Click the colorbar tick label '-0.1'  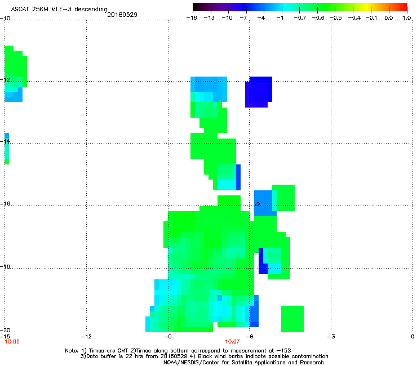coord(371,18)
